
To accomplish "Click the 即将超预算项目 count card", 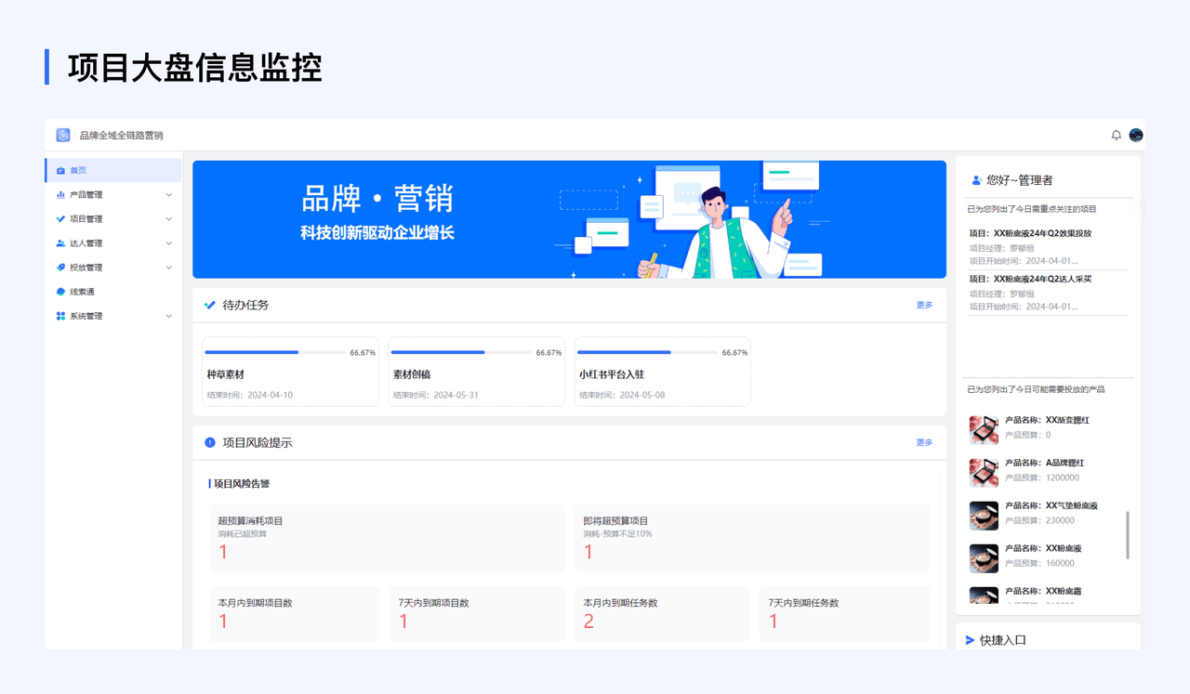I will (752, 538).
